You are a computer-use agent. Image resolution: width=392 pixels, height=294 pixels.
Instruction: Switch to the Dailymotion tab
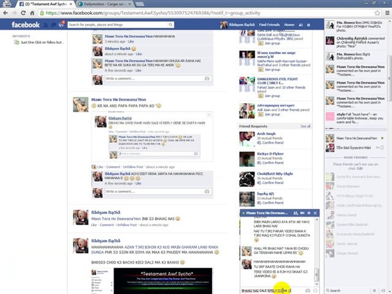104,4
